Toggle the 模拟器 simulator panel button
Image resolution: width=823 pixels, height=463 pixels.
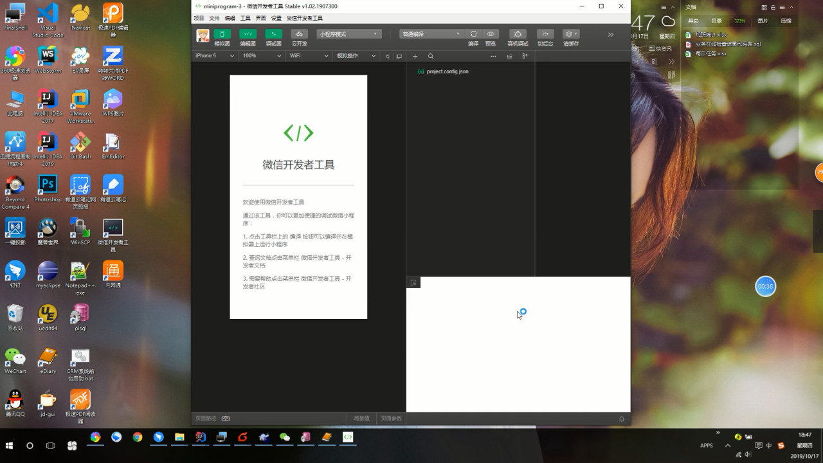[x=222, y=34]
